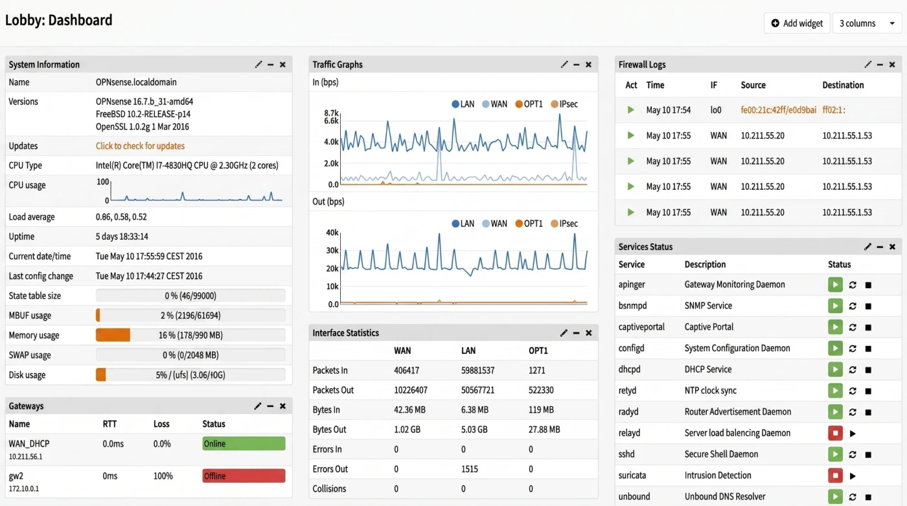Stop the configd daemon
The width and height of the screenshot is (907, 506).
(x=868, y=349)
